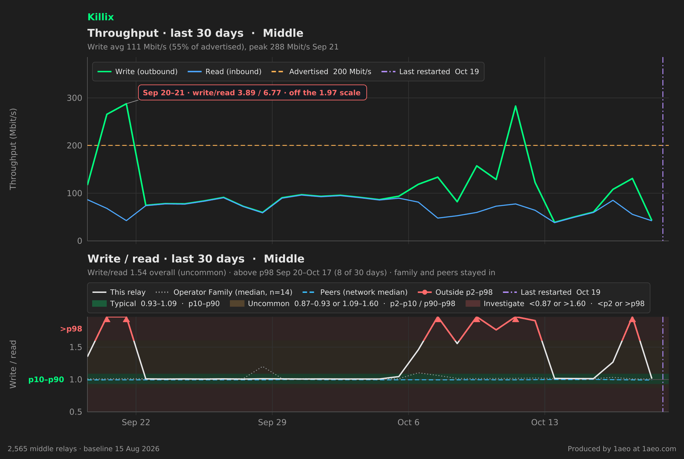Click the 0.5 tick on ratio axis
The width and height of the screenshot is (684, 459).
(x=76, y=412)
